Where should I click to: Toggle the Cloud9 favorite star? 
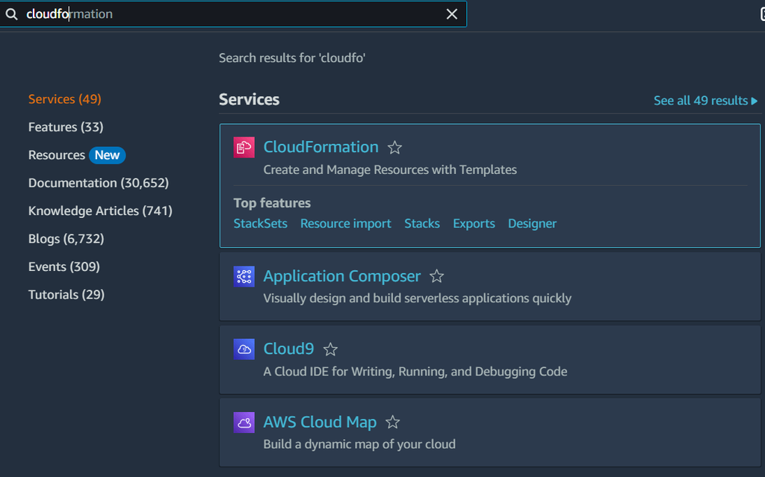[x=330, y=349]
